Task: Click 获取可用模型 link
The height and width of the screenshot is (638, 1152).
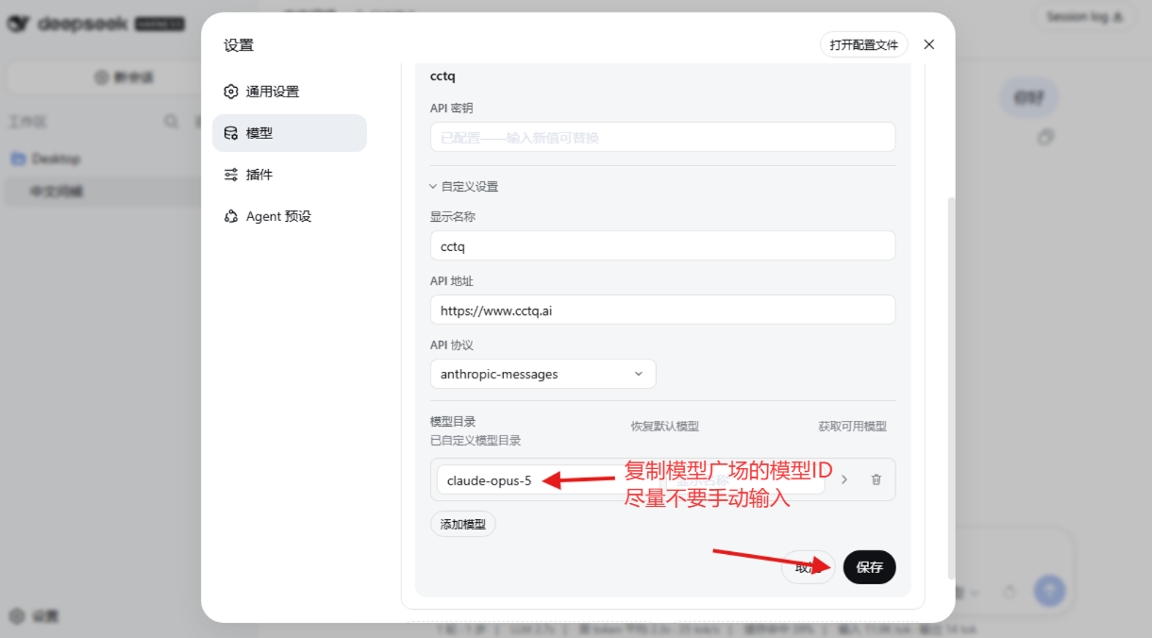Action: coord(852,426)
